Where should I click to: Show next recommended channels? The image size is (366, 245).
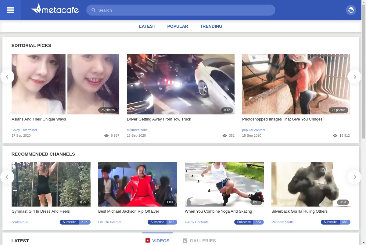tap(354, 177)
